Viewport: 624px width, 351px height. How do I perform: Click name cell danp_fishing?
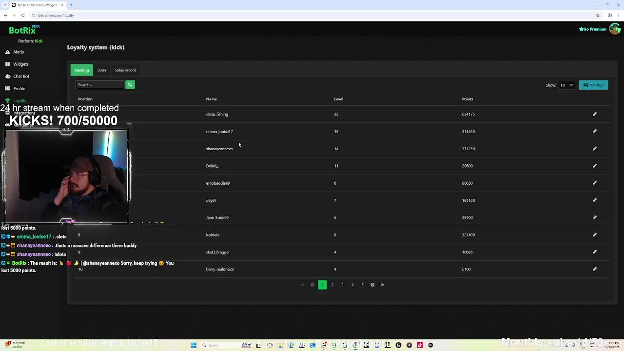[x=217, y=114]
